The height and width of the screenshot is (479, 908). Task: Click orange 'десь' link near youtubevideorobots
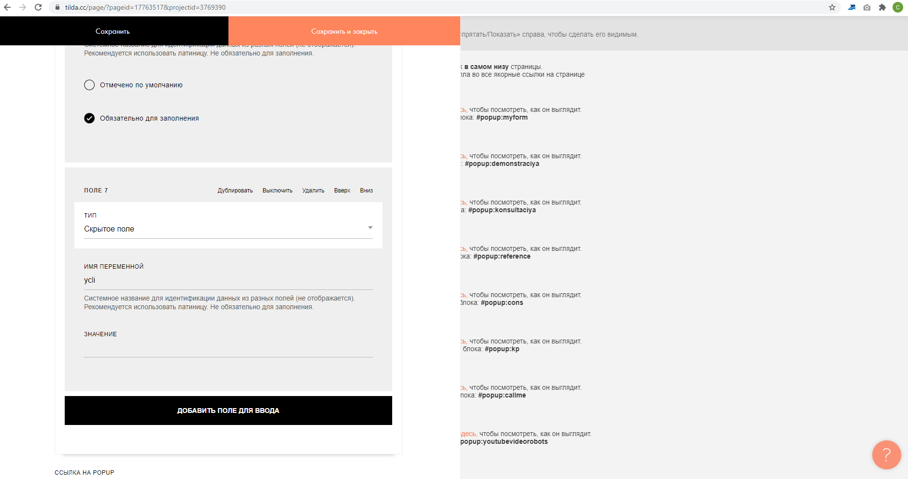pyautogui.click(x=468, y=434)
